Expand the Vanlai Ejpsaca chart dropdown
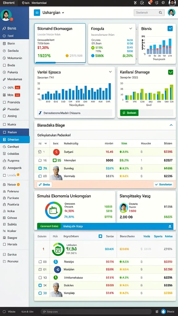The width and height of the screenshot is (178, 316). (x=110, y=72)
